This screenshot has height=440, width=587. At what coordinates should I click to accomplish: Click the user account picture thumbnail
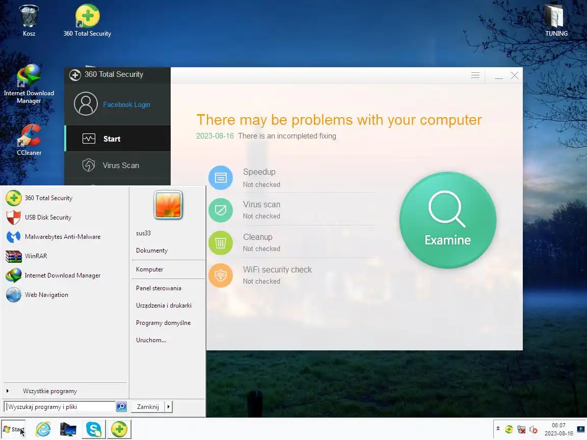[168, 205]
